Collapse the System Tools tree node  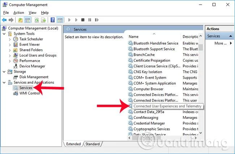tap(4, 34)
